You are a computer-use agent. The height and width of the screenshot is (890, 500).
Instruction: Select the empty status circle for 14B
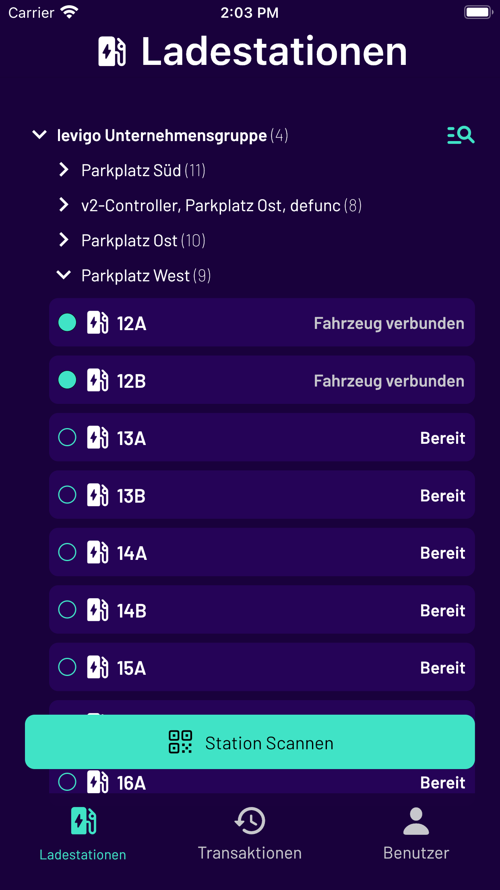[x=67, y=609]
